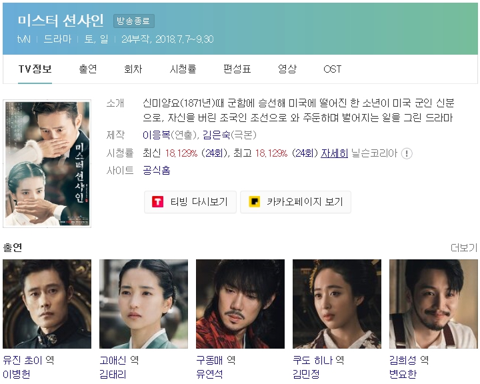
Task: Switch to the 회차 tab
Action: pyautogui.click(x=133, y=69)
